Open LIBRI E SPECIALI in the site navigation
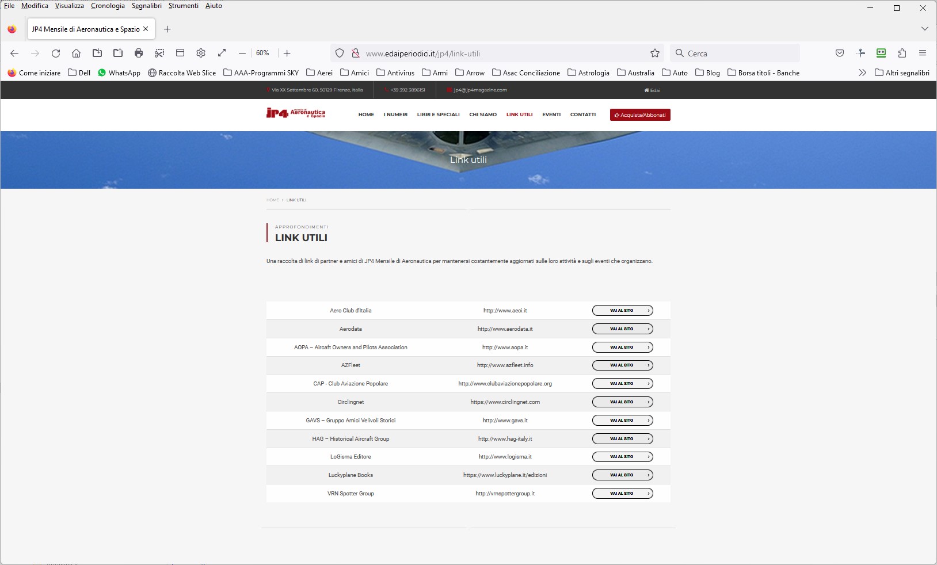Image resolution: width=937 pixels, height=565 pixels. 438,114
